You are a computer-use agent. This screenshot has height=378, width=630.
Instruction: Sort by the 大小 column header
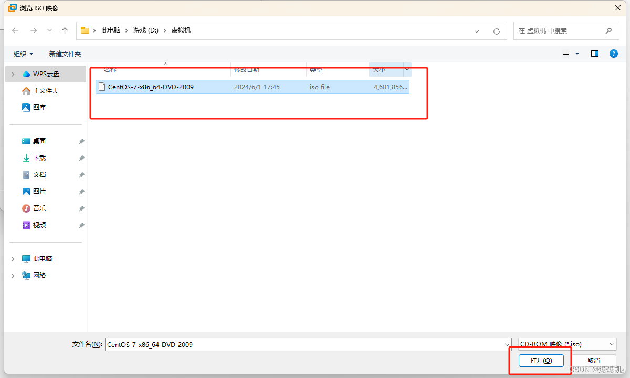point(386,69)
